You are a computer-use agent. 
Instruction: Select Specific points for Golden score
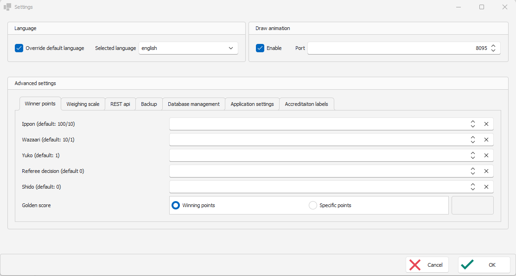pos(312,205)
